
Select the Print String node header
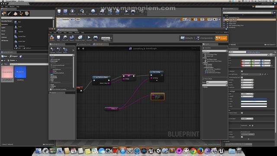pos(157,72)
